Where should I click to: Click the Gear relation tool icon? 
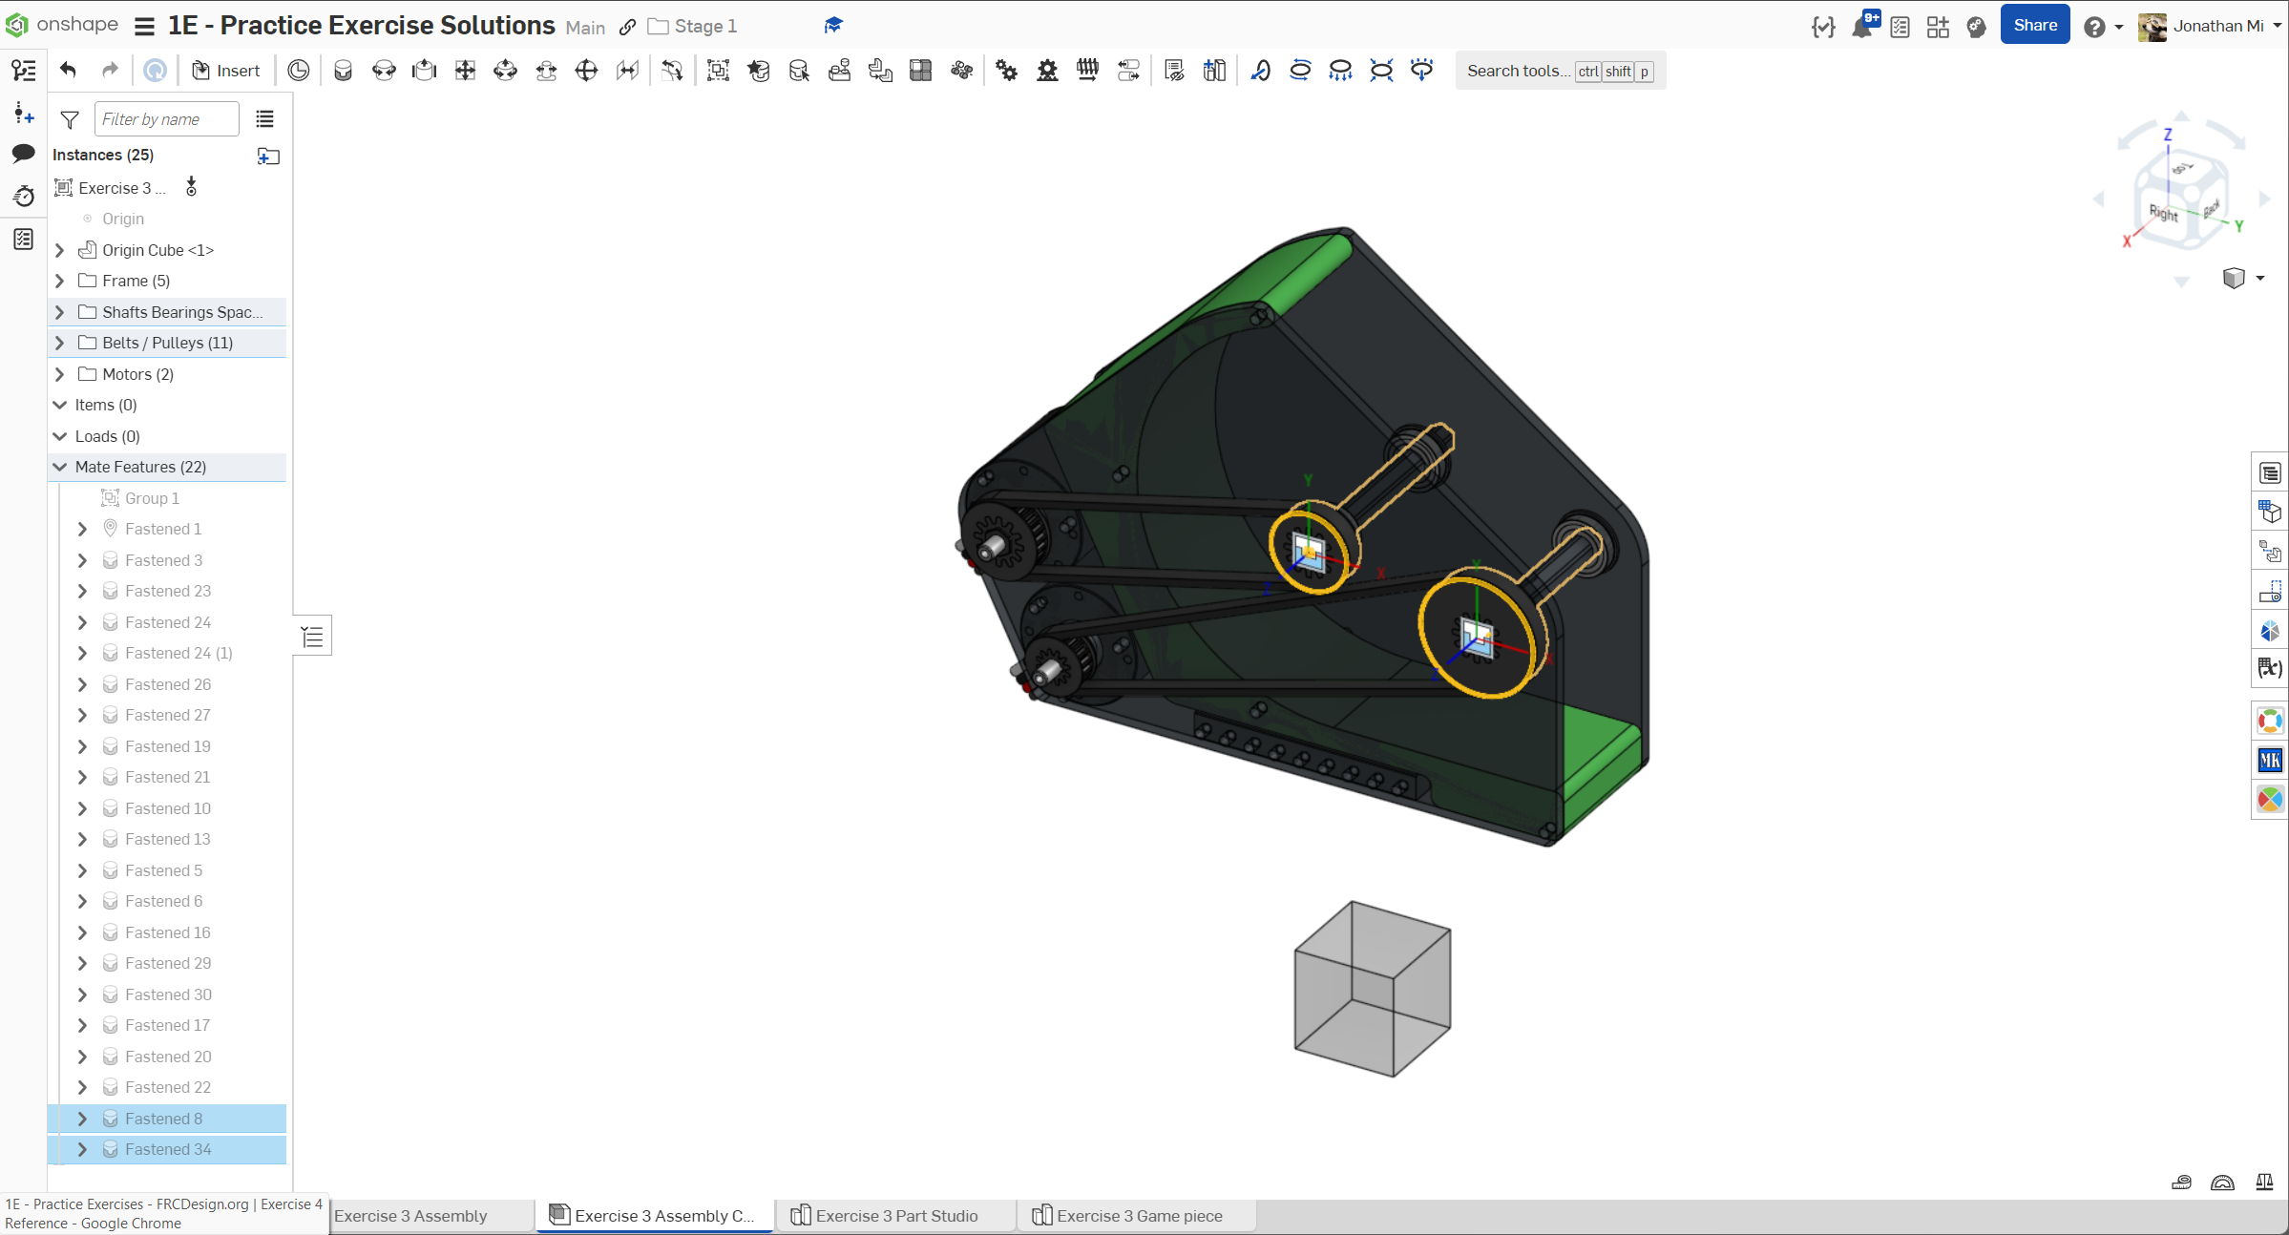1006,71
